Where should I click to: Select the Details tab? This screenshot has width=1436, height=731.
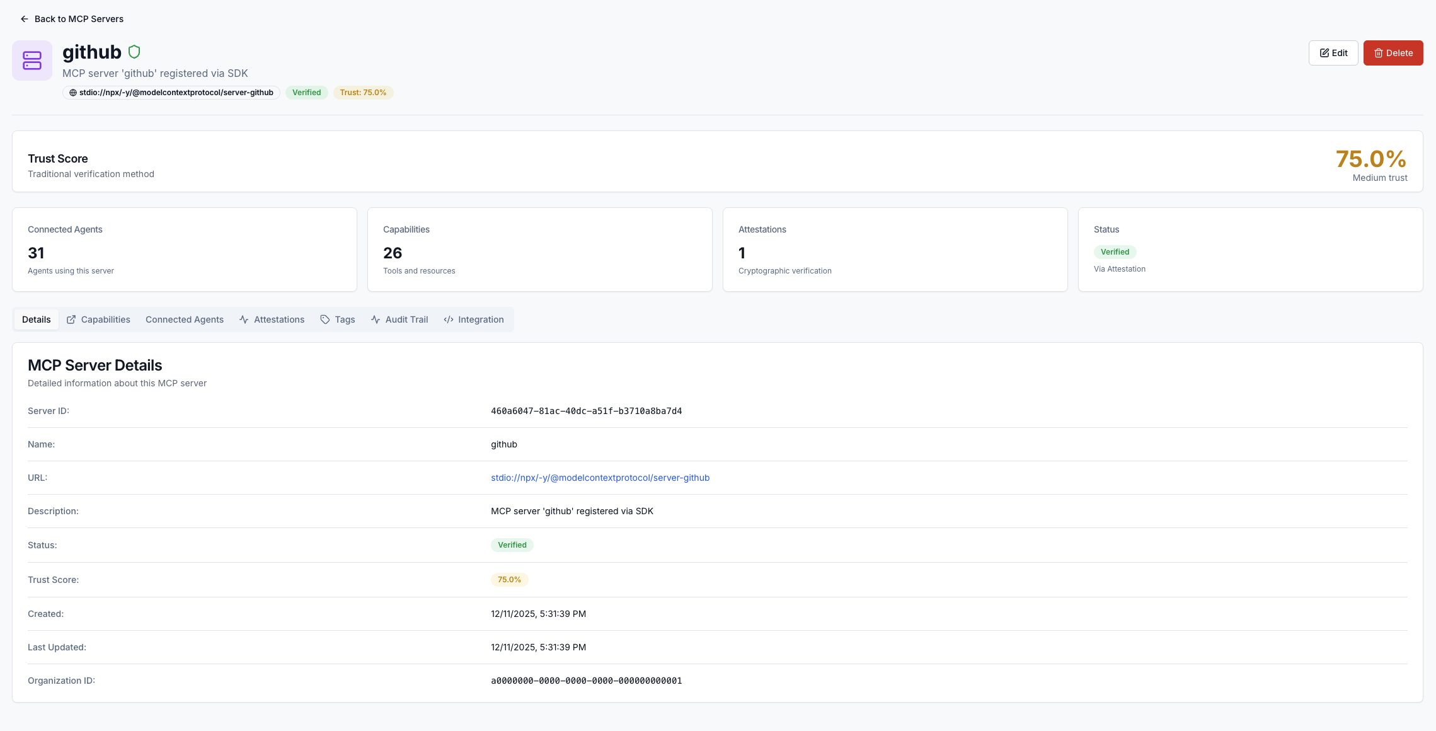[x=37, y=319]
